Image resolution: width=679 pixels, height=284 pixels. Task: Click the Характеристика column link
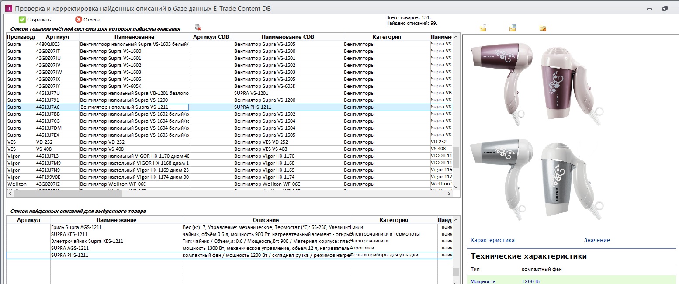[x=492, y=240]
